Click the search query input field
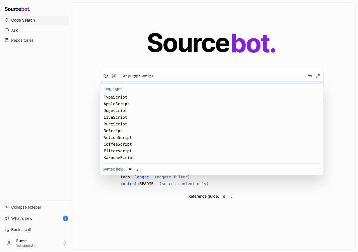358x252 pixels. 213,76
